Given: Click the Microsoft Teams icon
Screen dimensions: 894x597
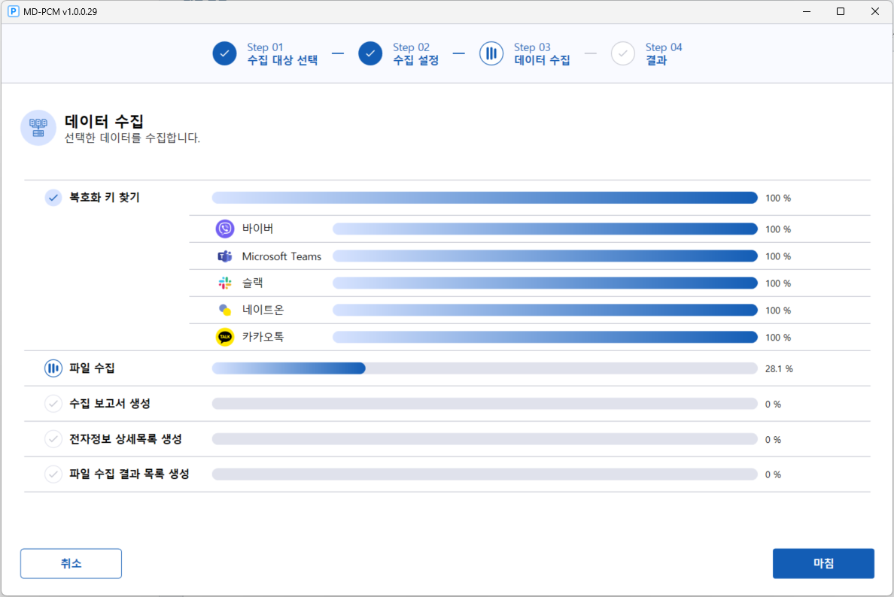Looking at the screenshot, I should pyautogui.click(x=225, y=256).
